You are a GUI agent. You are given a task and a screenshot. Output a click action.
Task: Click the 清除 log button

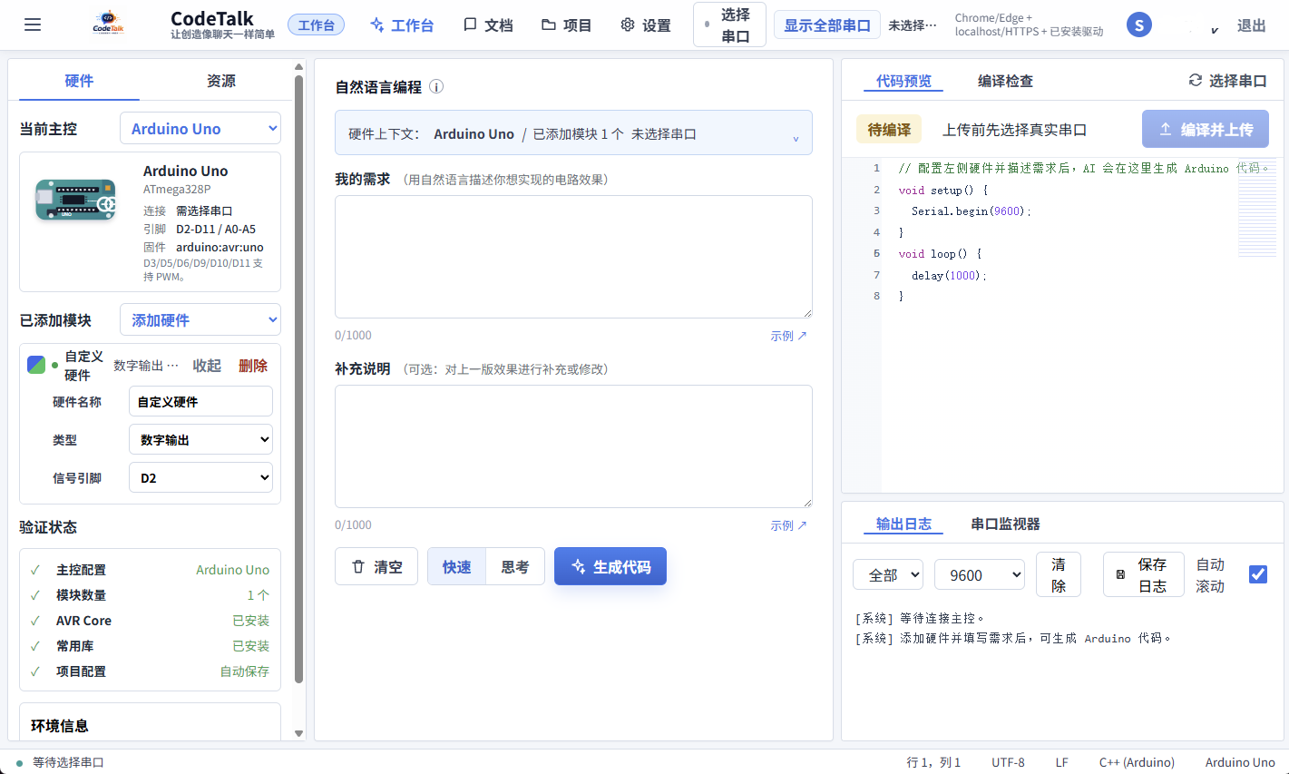(x=1059, y=574)
